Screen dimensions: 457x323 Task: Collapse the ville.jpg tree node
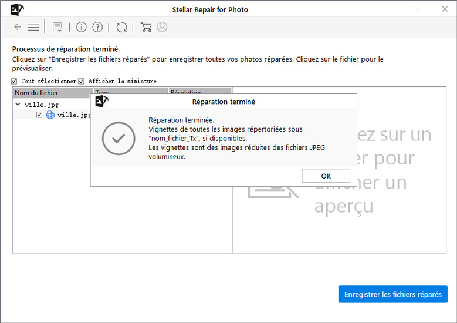tap(18, 104)
